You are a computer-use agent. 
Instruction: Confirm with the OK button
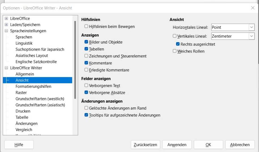pos(208,145)
